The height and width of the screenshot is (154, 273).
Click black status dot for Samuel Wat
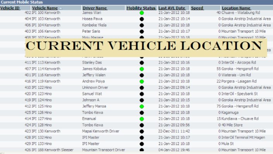click(x=142, y=94)
